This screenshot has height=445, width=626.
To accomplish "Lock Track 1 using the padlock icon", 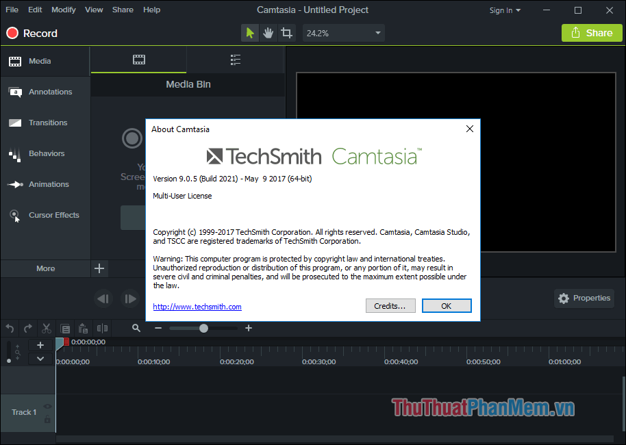I will (47, 419).
